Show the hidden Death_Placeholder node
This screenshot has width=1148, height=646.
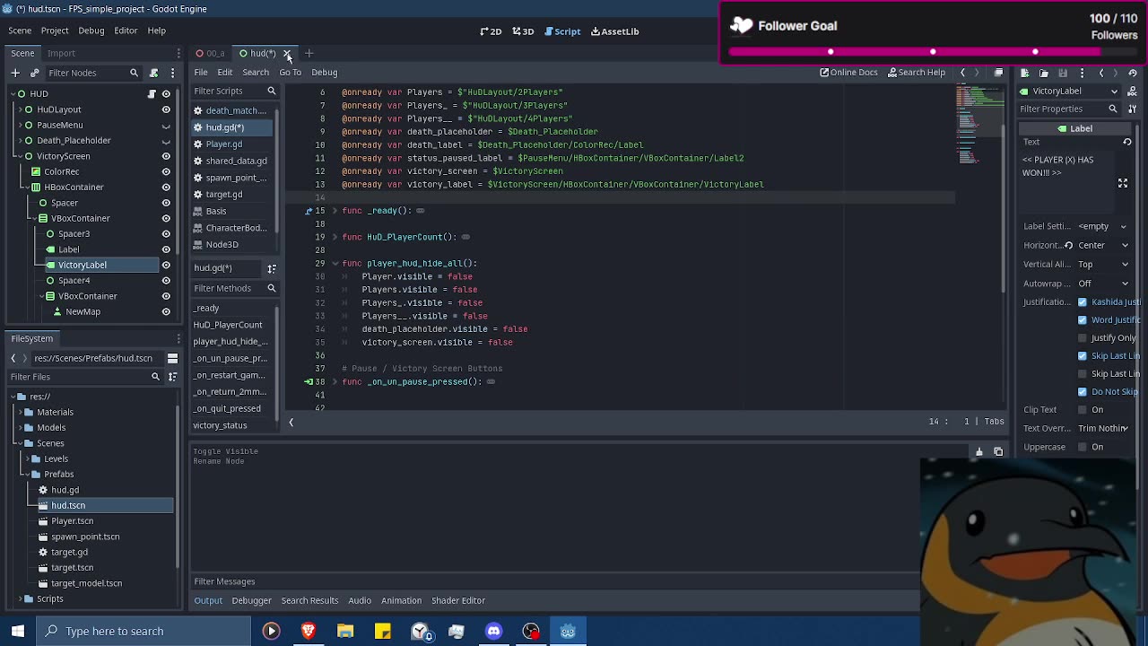click(x=166, y=141)
